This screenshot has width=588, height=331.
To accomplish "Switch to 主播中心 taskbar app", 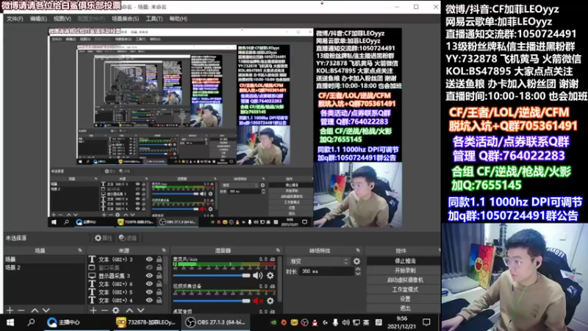I will point(64,322).
